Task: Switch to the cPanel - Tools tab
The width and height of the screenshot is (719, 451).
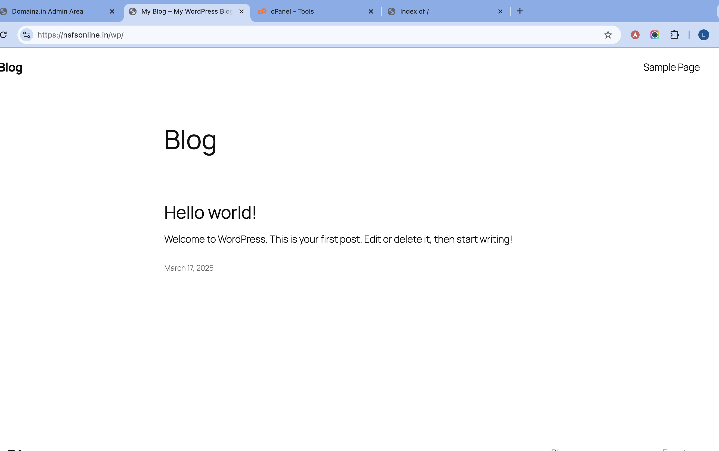Action: point(292,11)
